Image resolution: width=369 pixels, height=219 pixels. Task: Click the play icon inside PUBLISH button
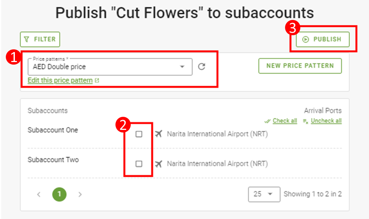pos(305,39)
